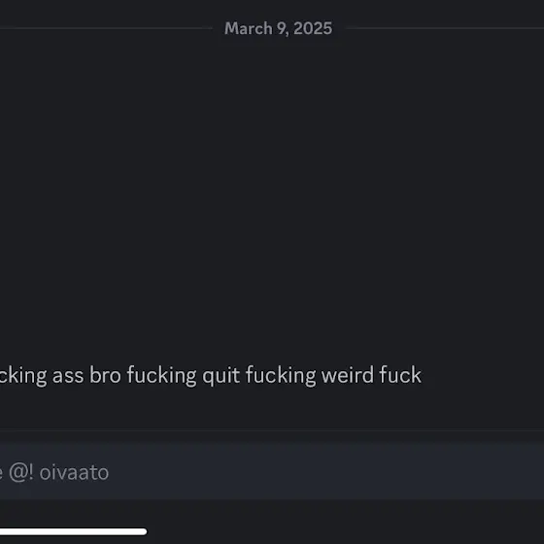Viewport: 544px width, 544px height.
Task: Tap the oivaato name in the input box
Action: 74,472
